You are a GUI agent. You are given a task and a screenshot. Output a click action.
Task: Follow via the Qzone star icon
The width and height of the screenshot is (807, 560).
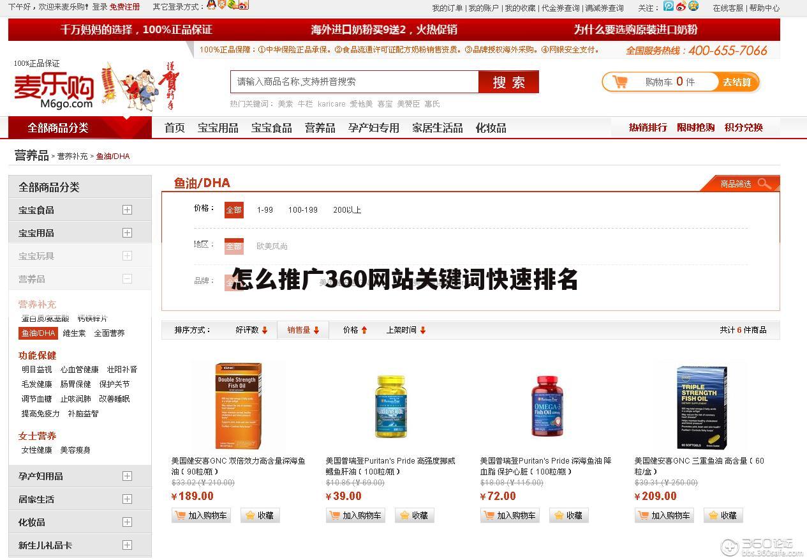(693, 6)
